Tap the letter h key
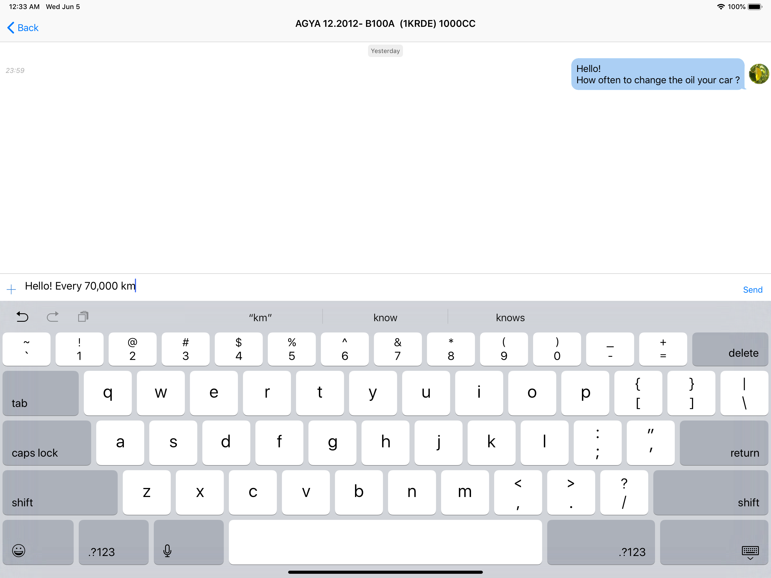The height and width of the screenshot is (578, 771). pos(385,443)
